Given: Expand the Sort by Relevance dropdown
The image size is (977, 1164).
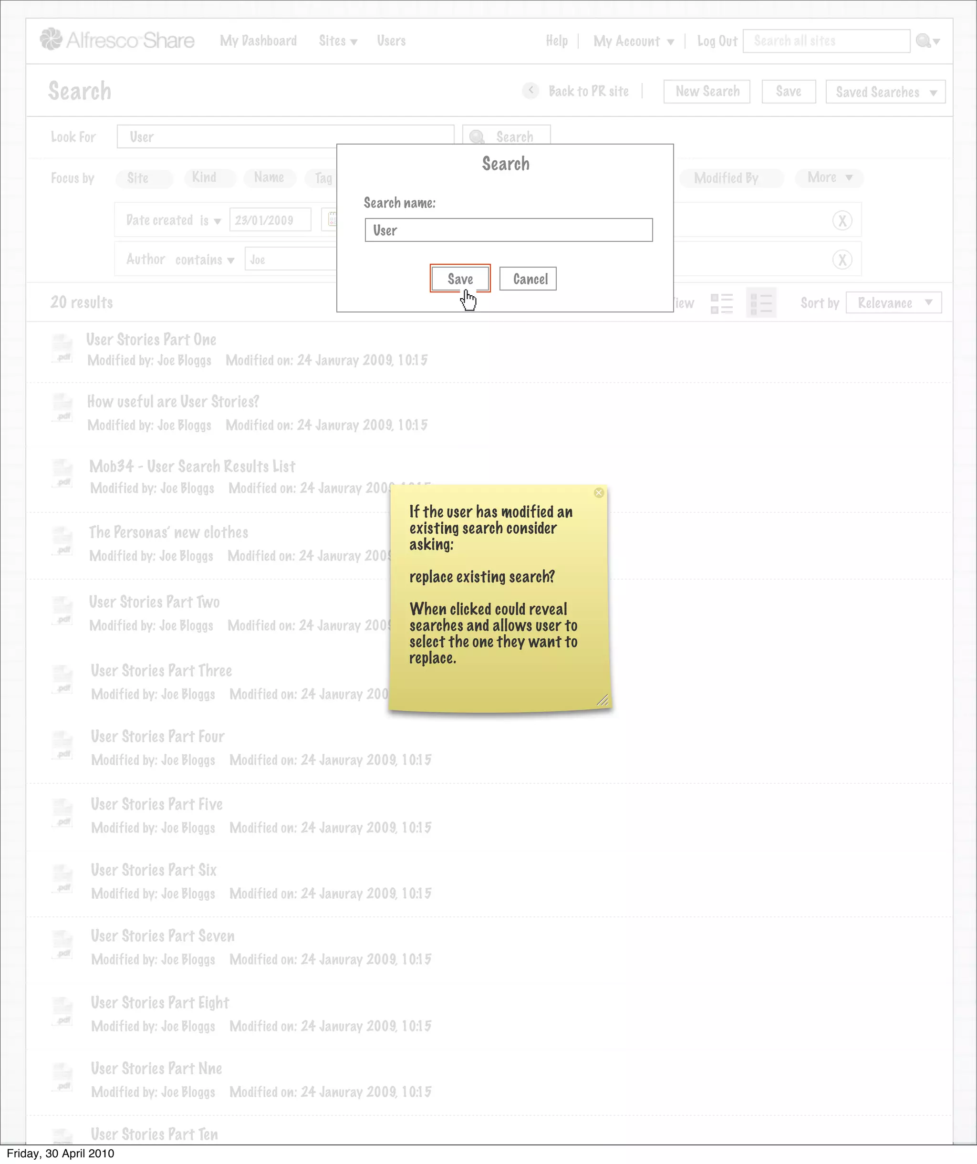Looking at the screenshot, I should coord(894,303).
